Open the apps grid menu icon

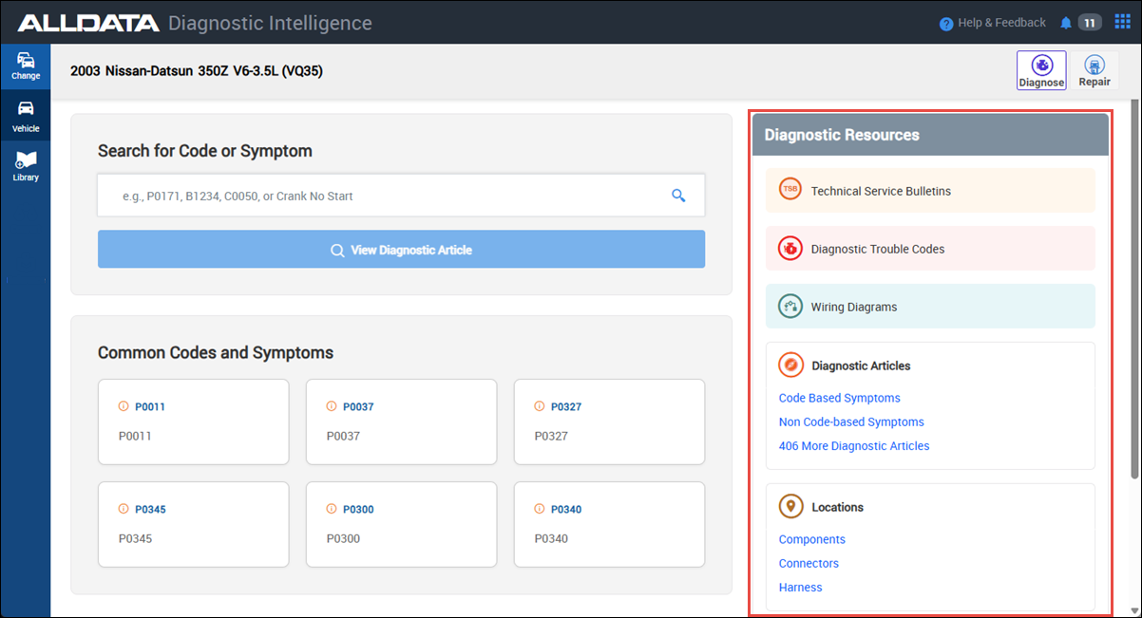(1123, 22)
